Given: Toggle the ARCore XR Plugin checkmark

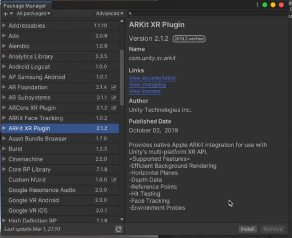Looking at the screenshot, I should (114, 108).
